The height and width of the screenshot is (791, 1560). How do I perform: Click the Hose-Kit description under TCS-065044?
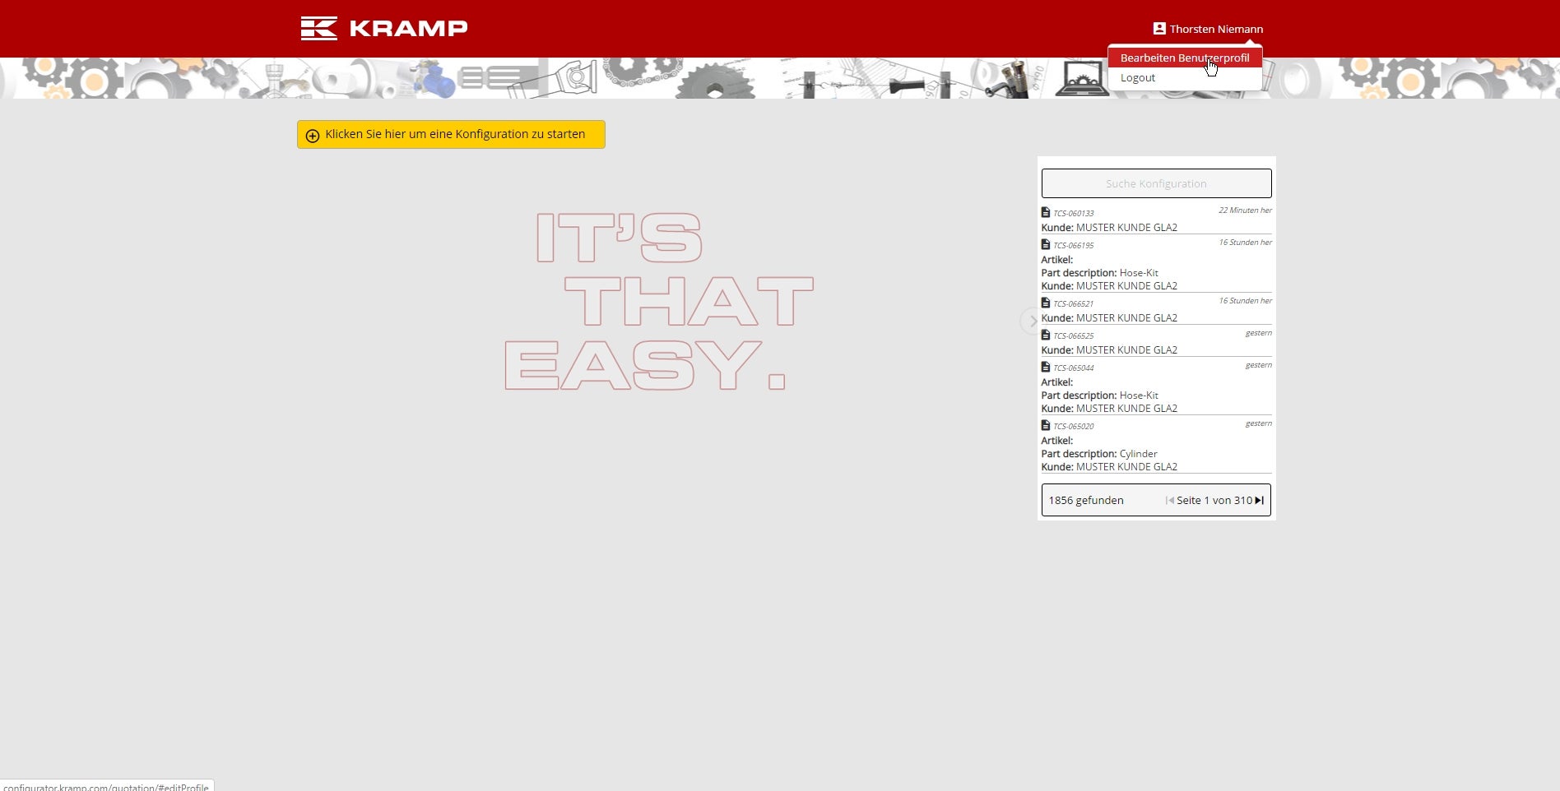point(1139,395)
